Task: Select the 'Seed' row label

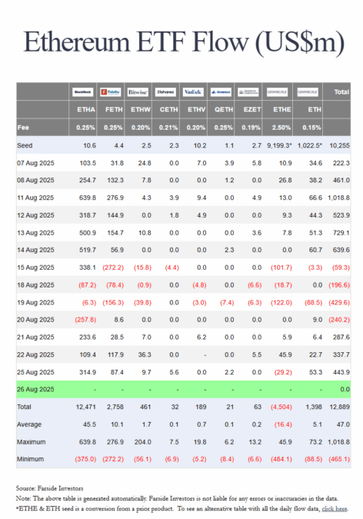Action: (25, 145)
